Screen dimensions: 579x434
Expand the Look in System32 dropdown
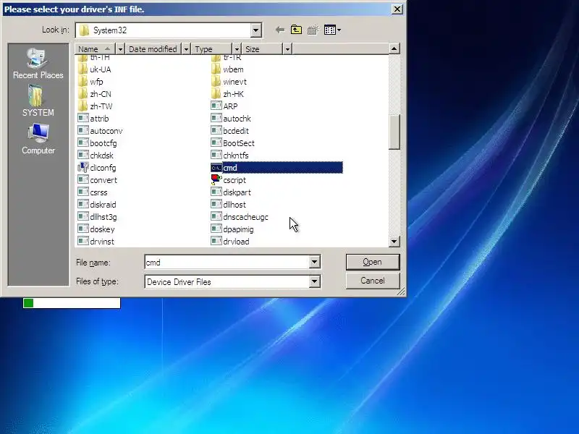click(255, 30)
